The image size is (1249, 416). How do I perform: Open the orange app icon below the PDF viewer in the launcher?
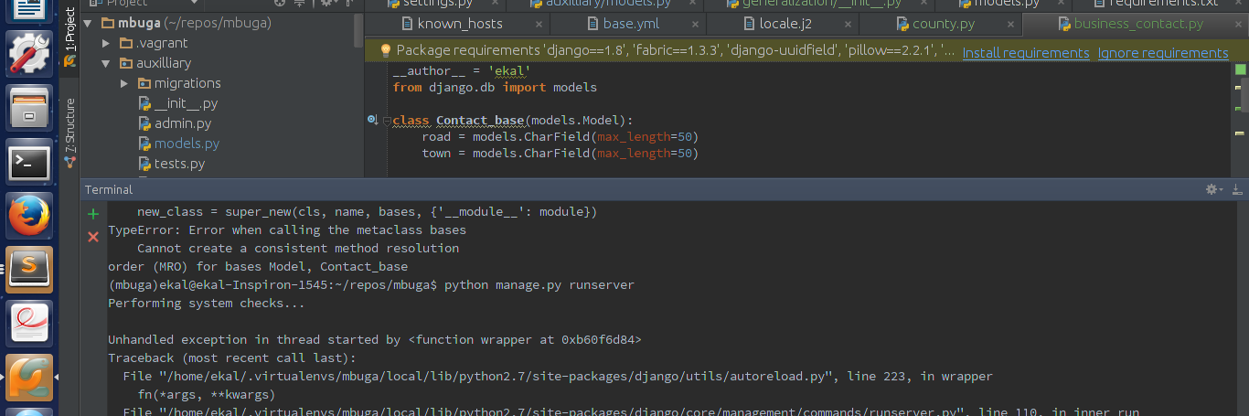30,377
